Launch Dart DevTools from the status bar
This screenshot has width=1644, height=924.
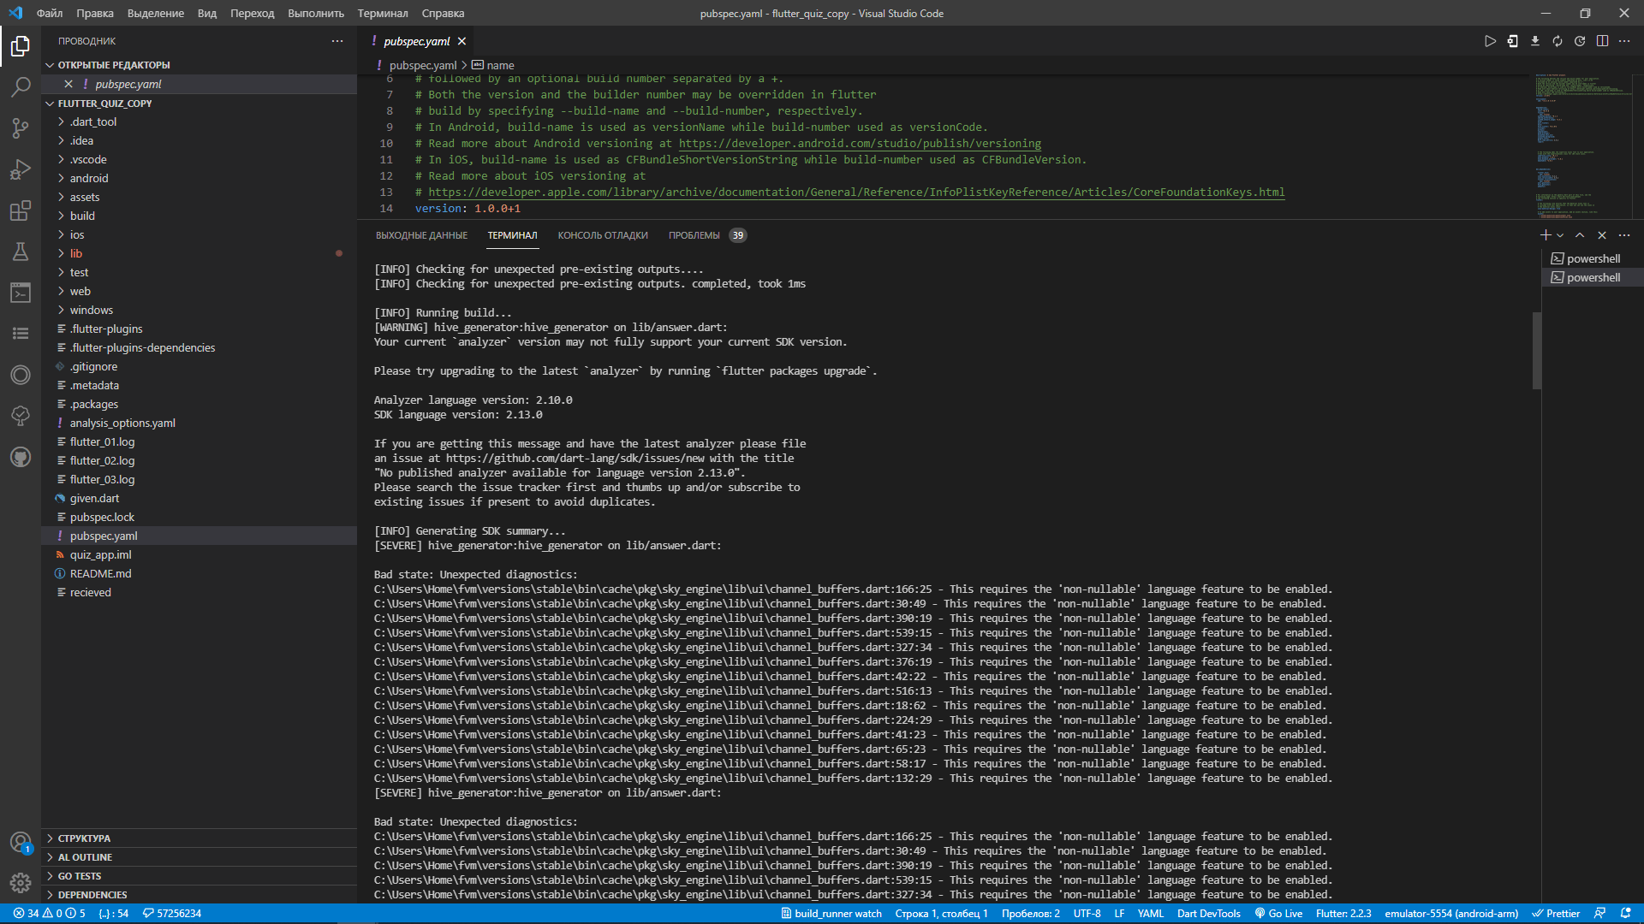pos(1207,913)
